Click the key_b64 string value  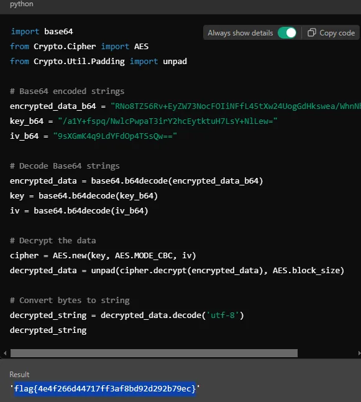tap(167, 121)
